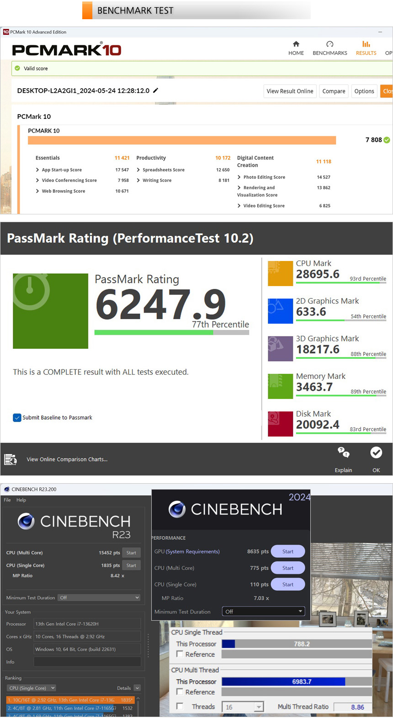
Task: Open the CPU (Single Core) ranking dropdown
Action: click(x=32, y=688)
